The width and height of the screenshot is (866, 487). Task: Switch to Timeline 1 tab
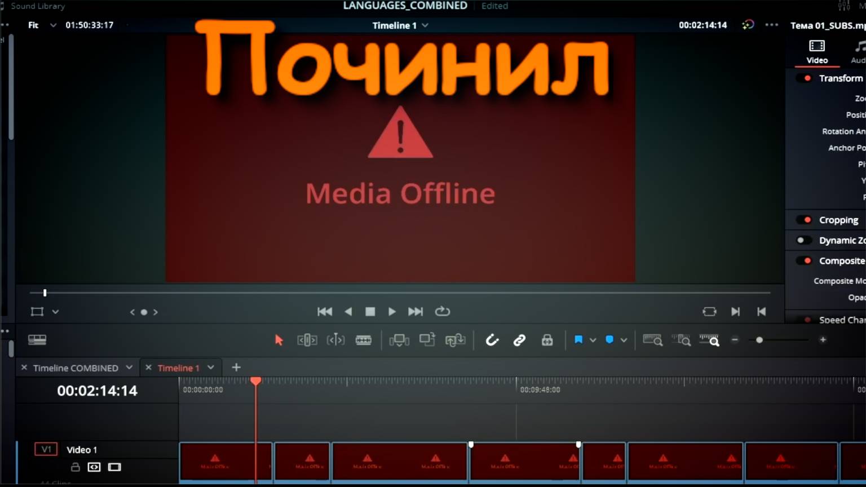click(x=178, y=368)
